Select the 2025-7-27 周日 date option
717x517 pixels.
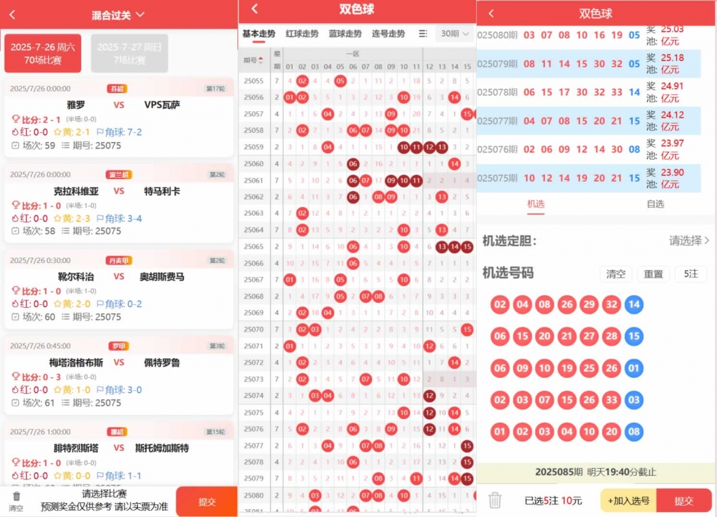[x=130, y=53]
